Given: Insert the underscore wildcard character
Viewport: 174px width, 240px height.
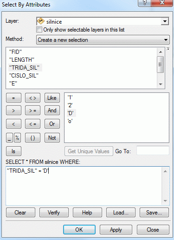Looking at the screenshot, I should [x=9, y=137].
